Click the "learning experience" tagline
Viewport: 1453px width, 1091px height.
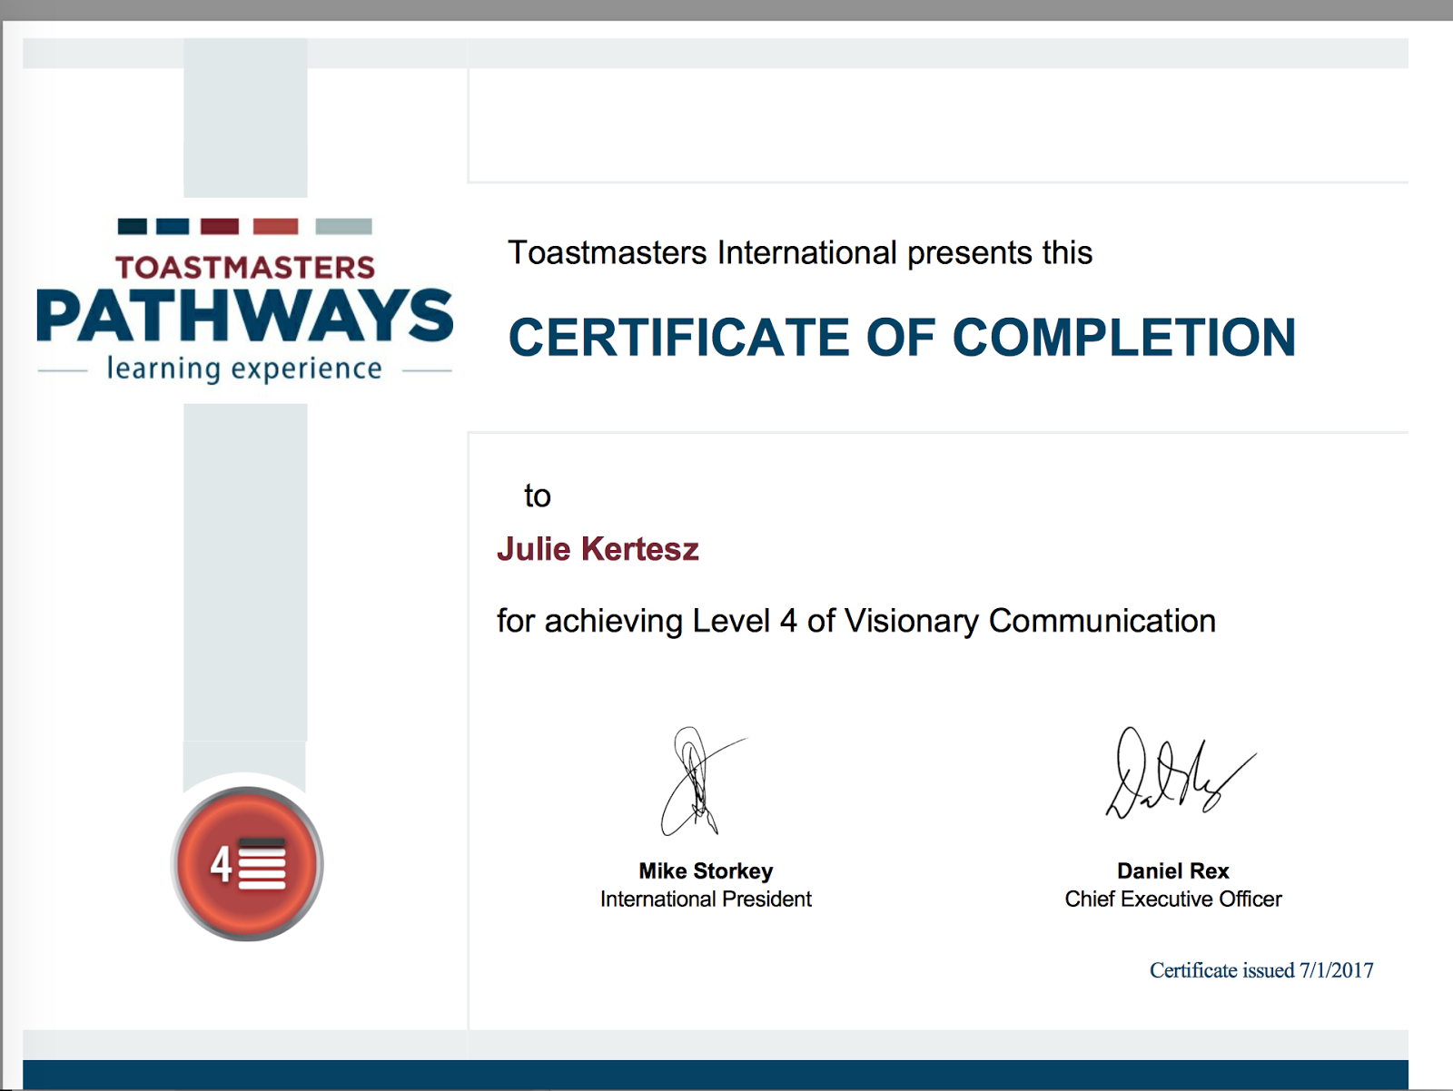tap(244, 369)
